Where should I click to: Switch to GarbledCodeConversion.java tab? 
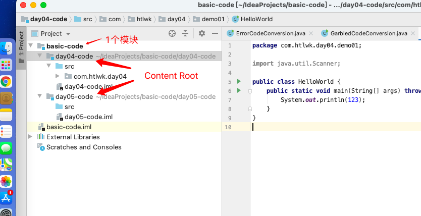click(x=369, y=33)
